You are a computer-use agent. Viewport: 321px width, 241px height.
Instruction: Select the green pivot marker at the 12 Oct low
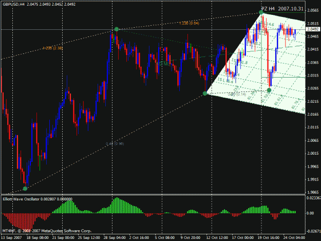point(205,94)
